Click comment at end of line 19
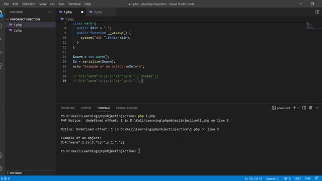 pos(108,81)
